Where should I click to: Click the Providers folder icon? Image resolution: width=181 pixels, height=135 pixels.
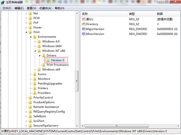(x=35, y=93)
